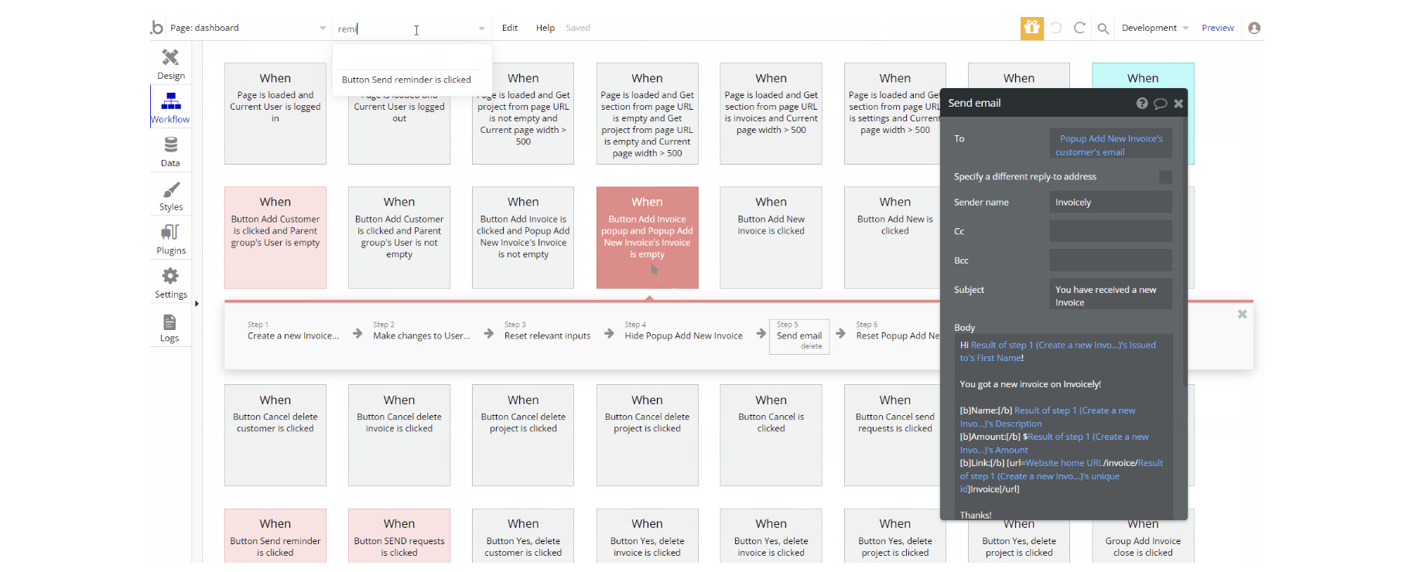1416x572 pixels.
Task: Open the Development version dropdown
Action: 1154,28
